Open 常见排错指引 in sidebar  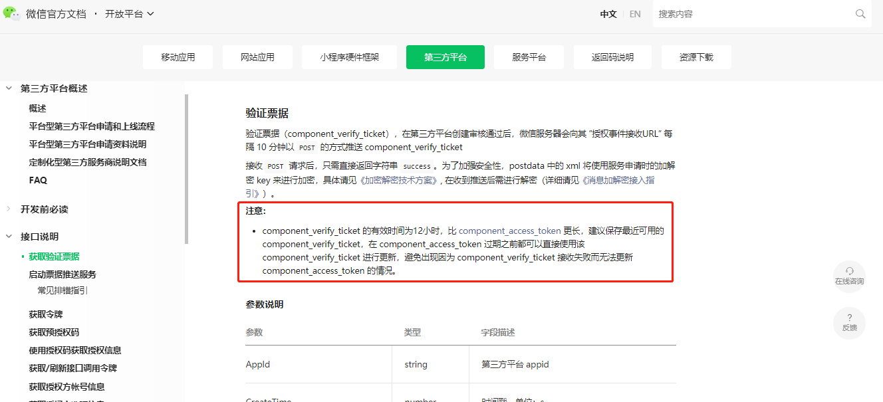(63, 290)
